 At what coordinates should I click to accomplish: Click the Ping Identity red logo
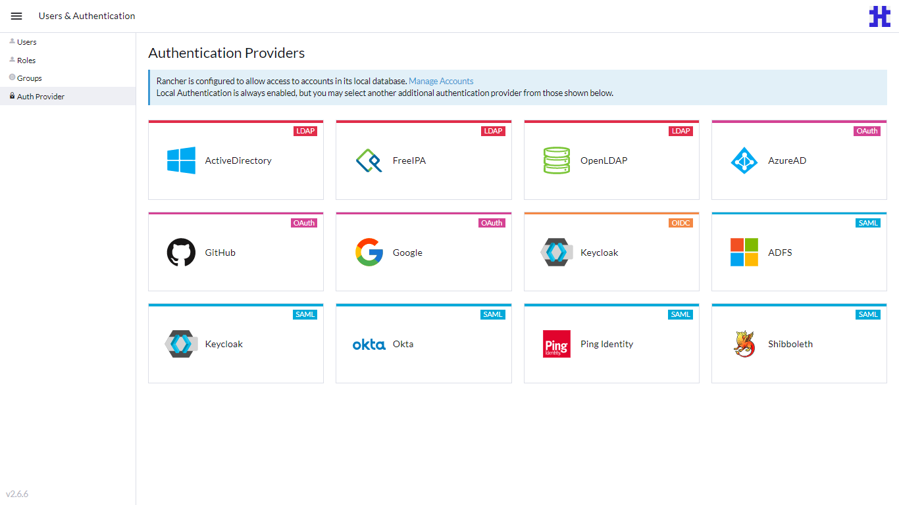pyautogui.click(x=557, y=344)
